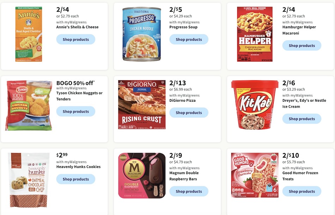Open the Progresso Chicken Noodle can image
This screenshot has width=335, height=215.
click(x=142, y=34)
